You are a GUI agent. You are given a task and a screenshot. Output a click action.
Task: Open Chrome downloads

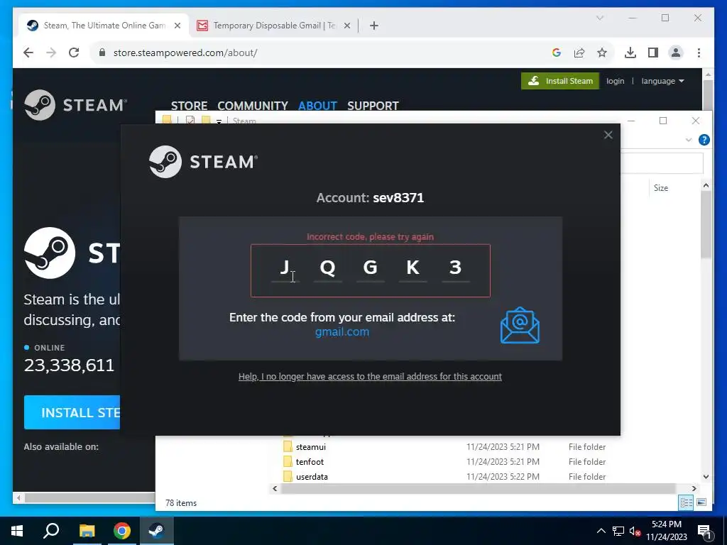click(x=630, y=53)
